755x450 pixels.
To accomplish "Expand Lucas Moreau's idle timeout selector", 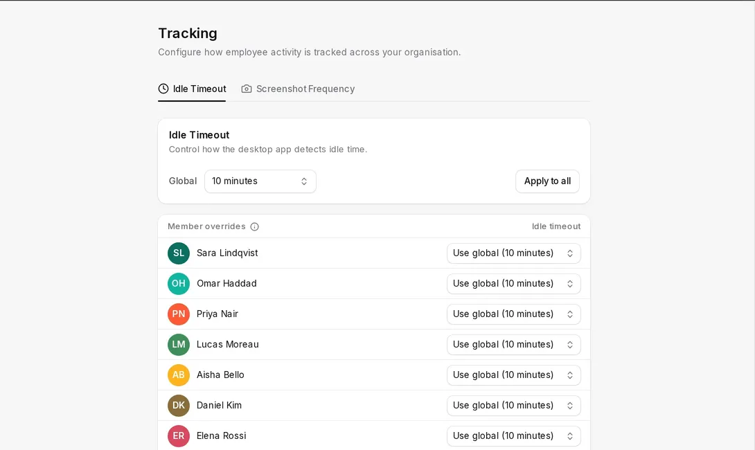I will coord(514,345).
